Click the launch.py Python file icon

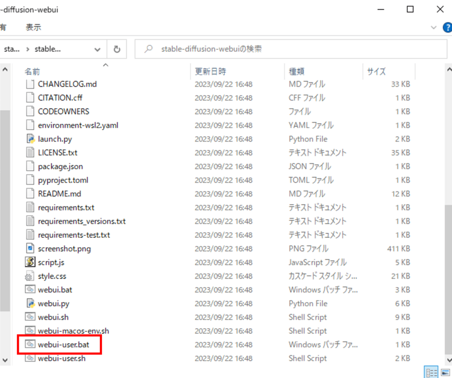click(30, 139)
